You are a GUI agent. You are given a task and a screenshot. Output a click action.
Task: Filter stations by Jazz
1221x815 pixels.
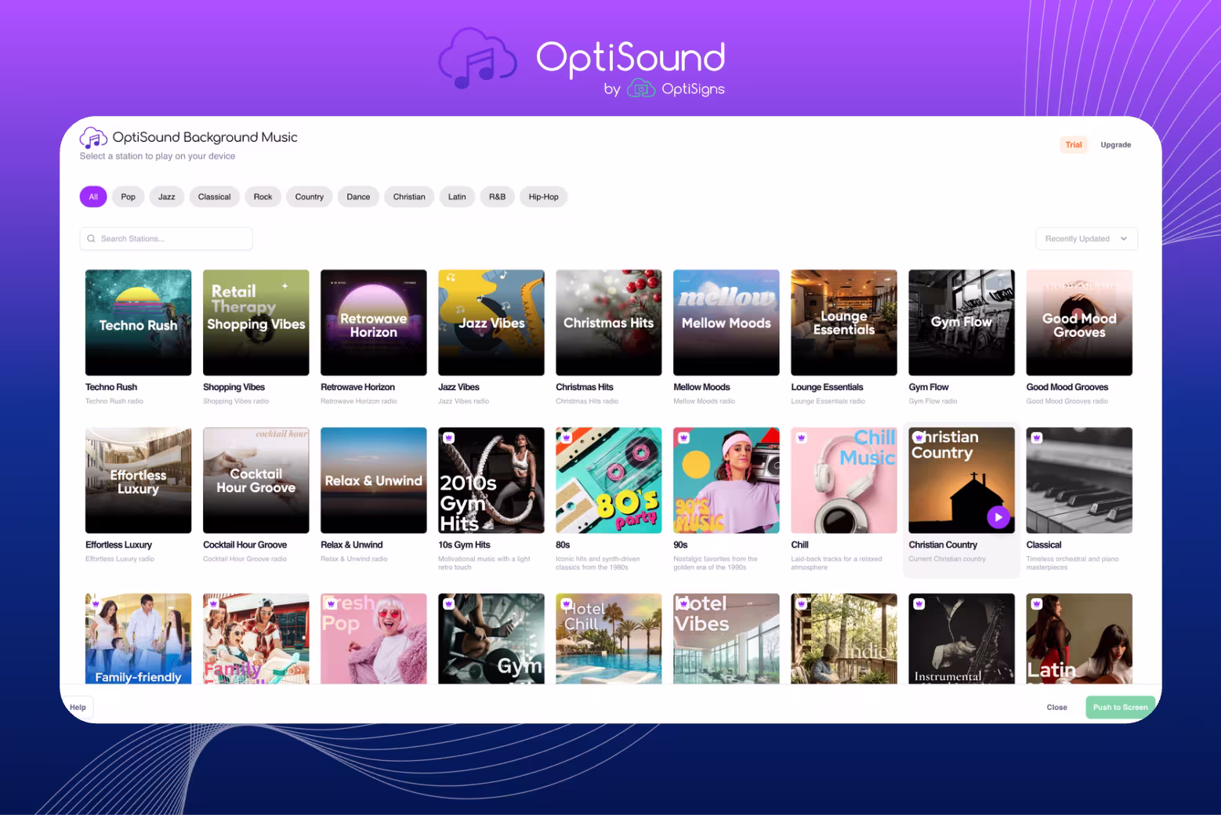click(x=167, y=197)
